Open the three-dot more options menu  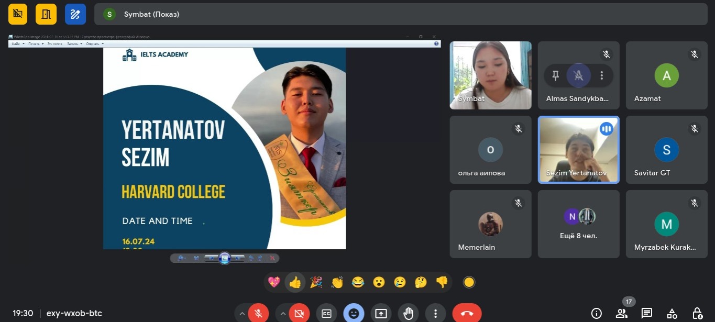click(435, 314)
